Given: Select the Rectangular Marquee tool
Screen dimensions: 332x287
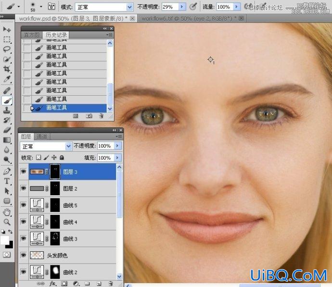Looking at the screenshot, I should [7, 39].
